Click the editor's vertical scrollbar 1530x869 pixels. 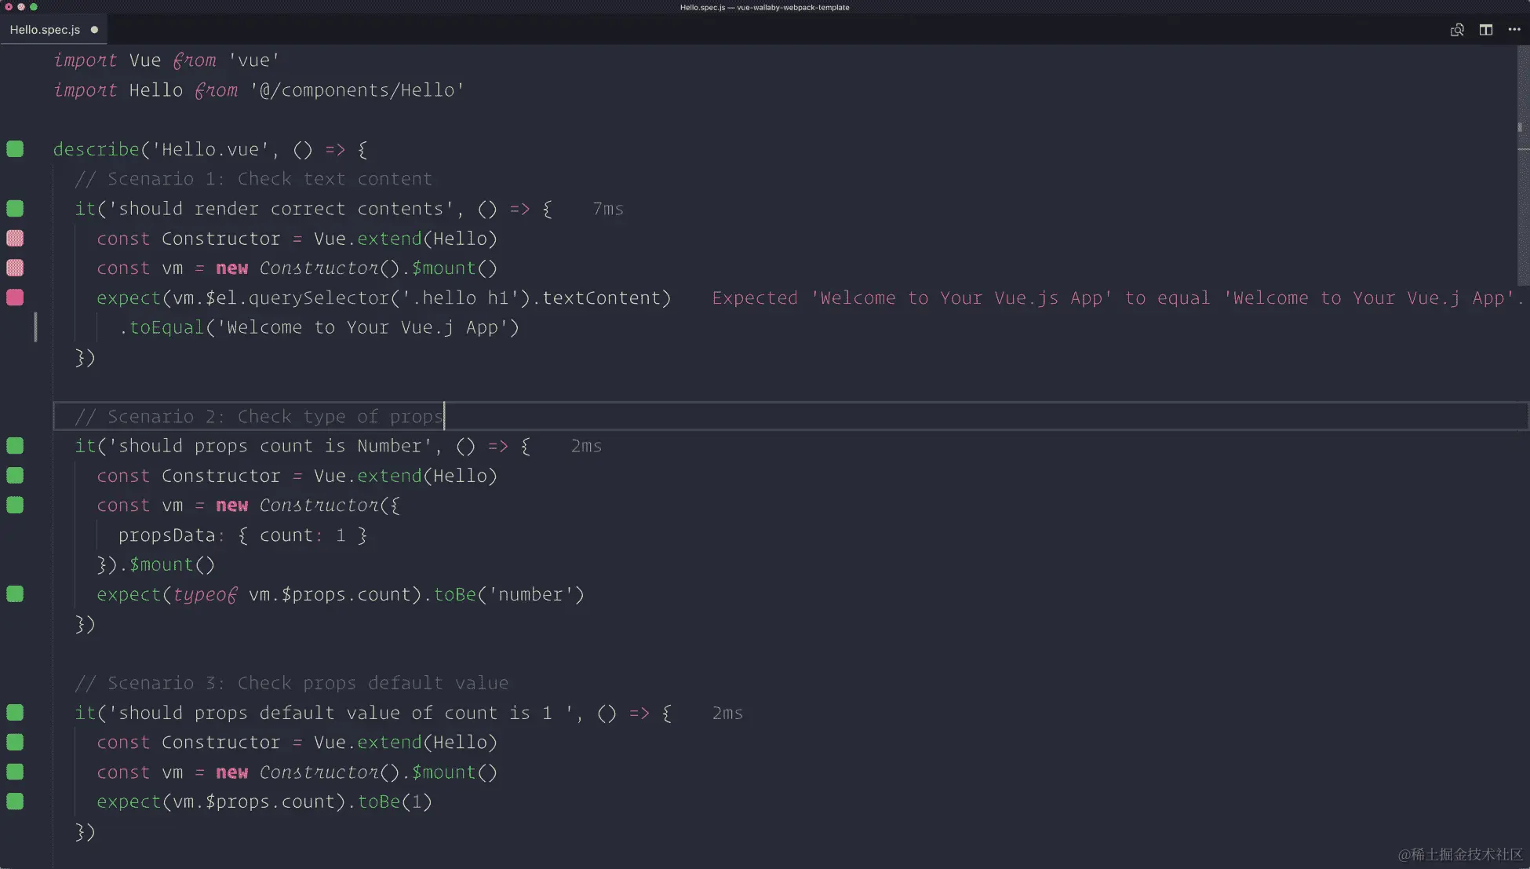point(1522,165)
